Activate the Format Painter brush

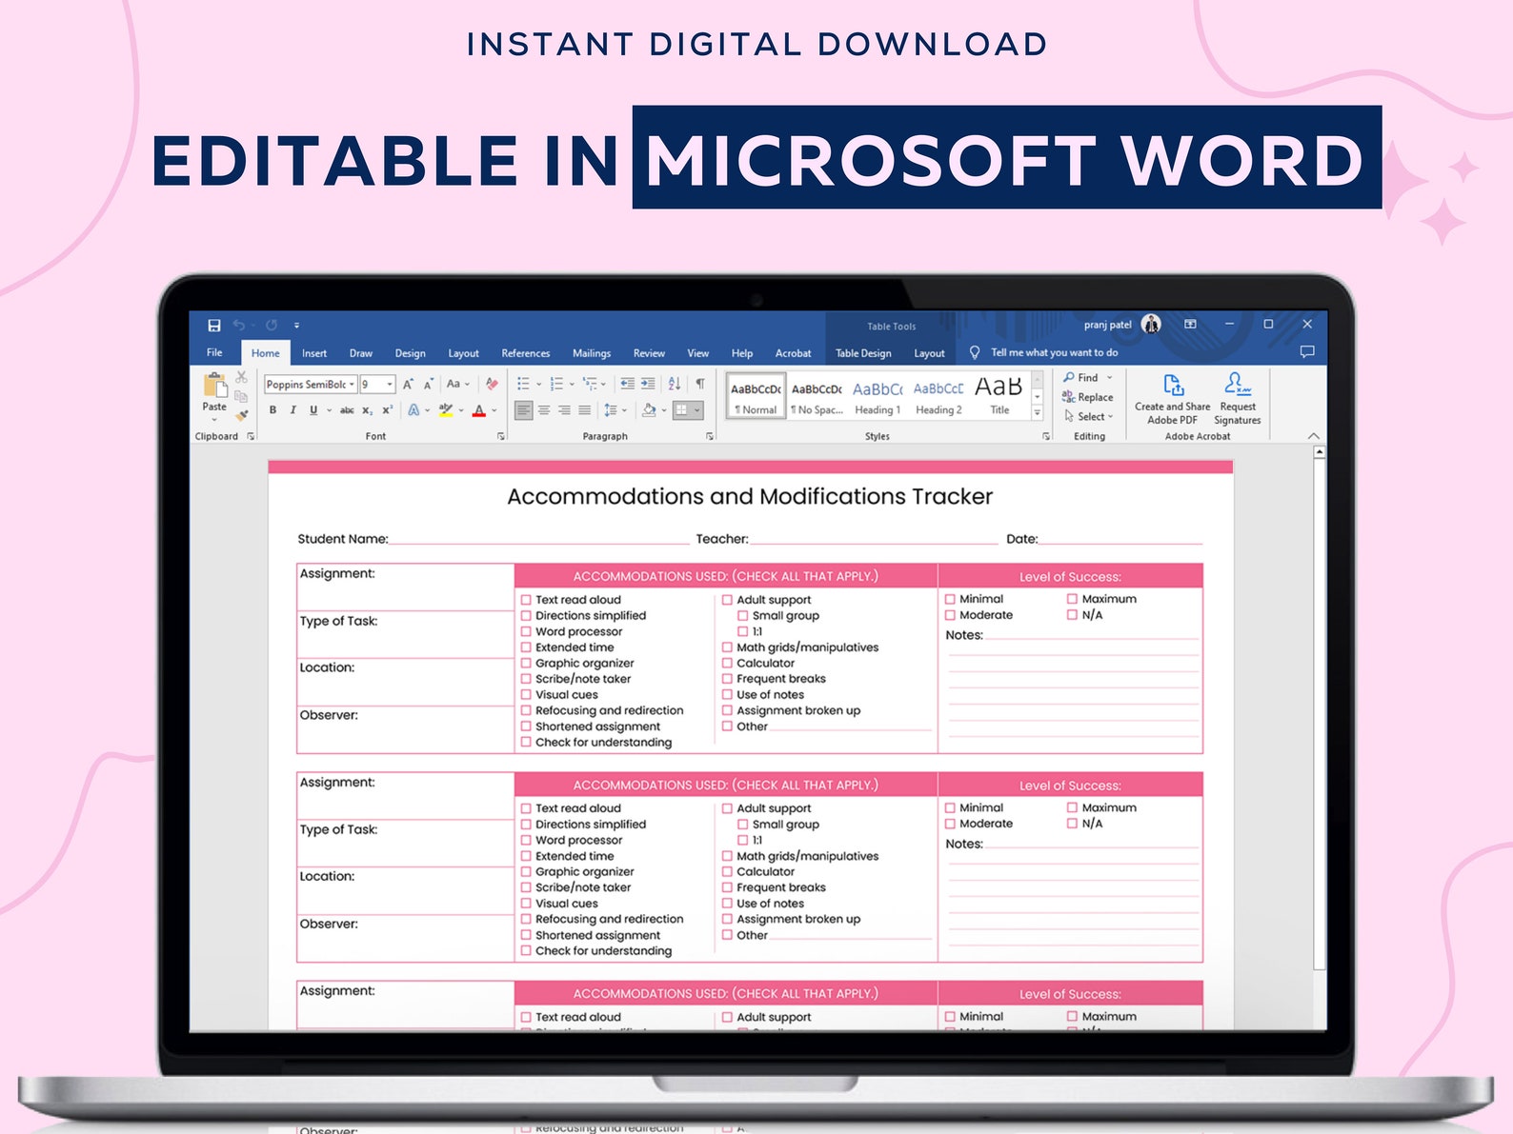tap(242, 414)
